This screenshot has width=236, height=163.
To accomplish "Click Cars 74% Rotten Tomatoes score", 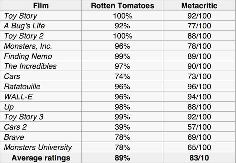I will coord(122,76).
